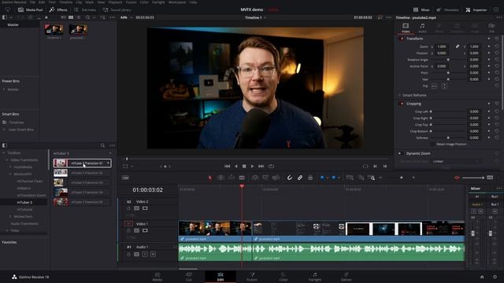The height and width of the screenshot is (283, 504).
Task: Open the Media Pool panel
Action: click(x=30, y=10)
